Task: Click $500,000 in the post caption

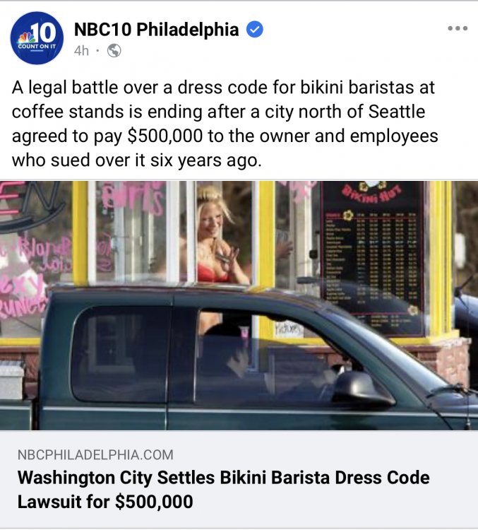Action: 165,136
